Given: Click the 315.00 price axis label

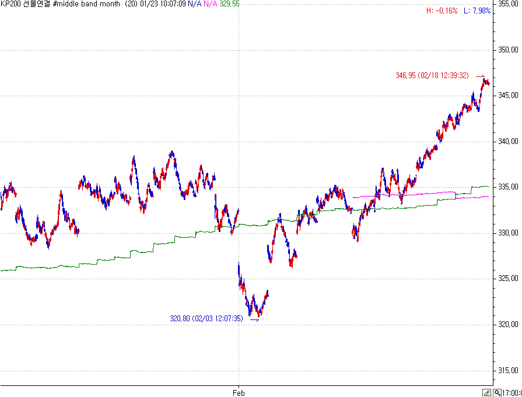Looking at the screenshot, I should click(509, 370).
